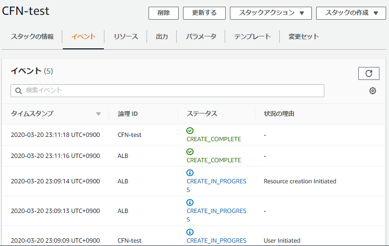Click CFN-test logical ID in 23:11:18 row
The image size is (389, 246).
[129, 135]
